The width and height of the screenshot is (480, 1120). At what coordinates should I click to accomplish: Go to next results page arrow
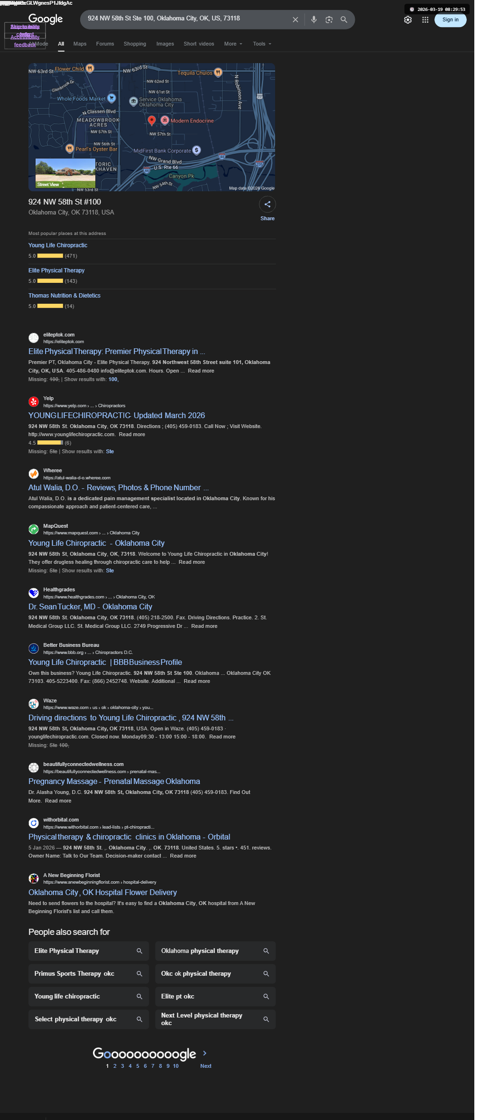click(205, 1053)
